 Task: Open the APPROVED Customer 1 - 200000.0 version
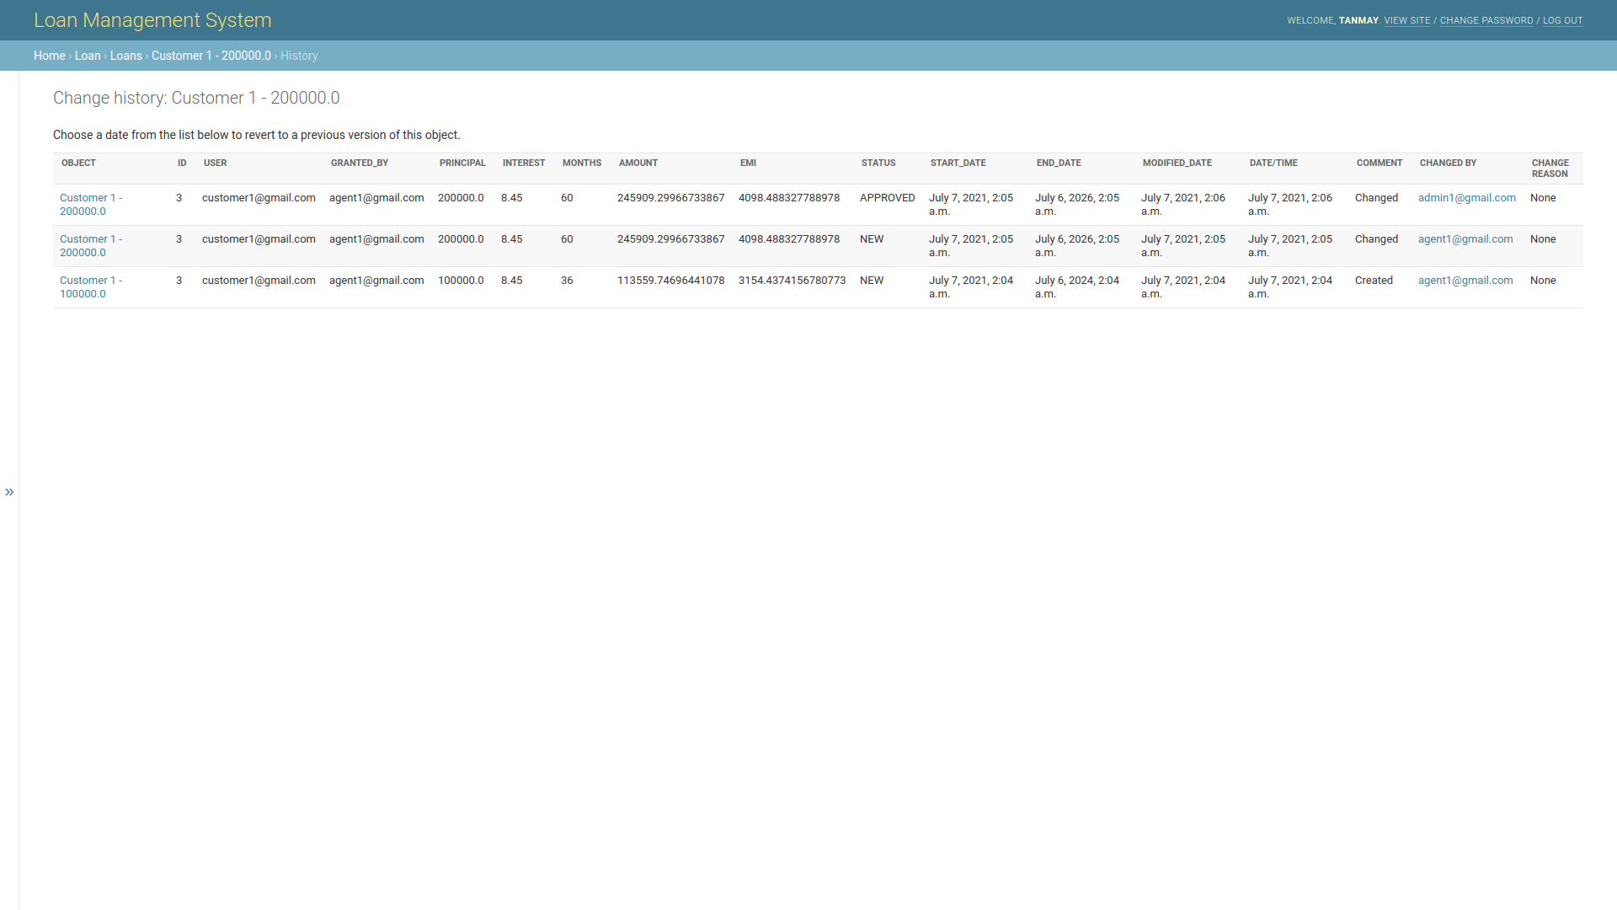pos(90,204)
